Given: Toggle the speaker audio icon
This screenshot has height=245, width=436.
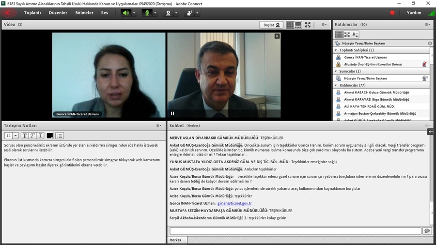Looking at the screenshot, I should click(126, 13).
